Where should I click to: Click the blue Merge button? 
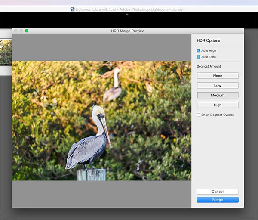pos(218,200)
